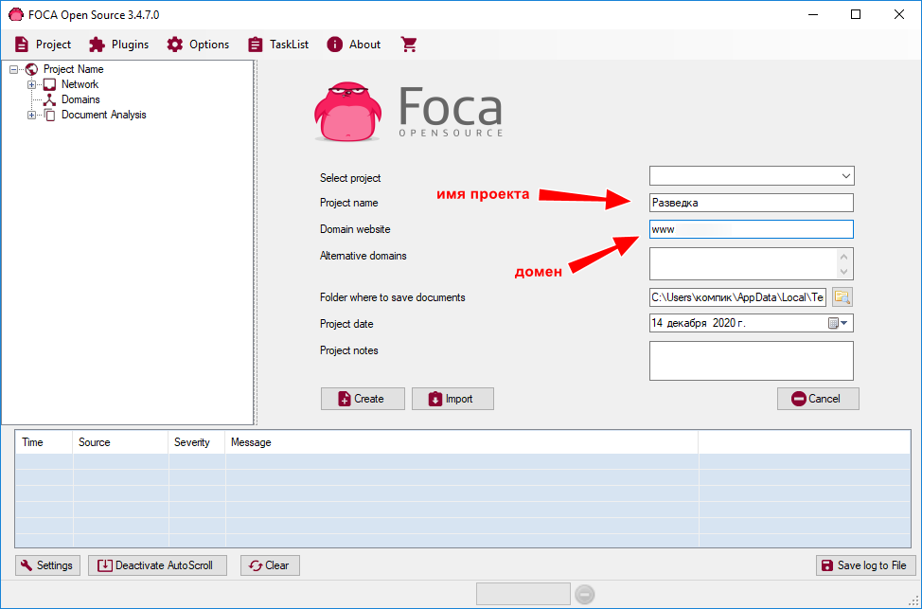This screenshot has width=922, height=609.
Task: Click the Create button
Action: (363, 399)
